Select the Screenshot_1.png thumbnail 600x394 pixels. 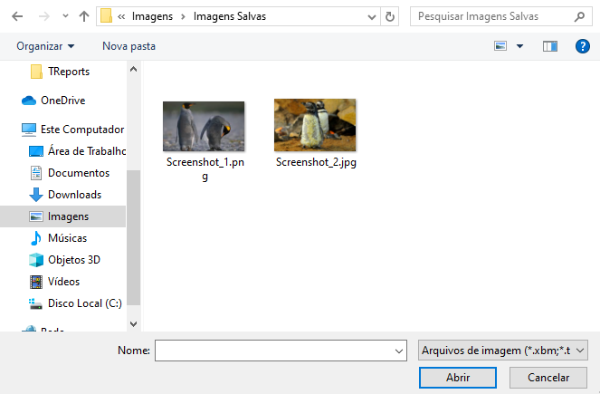click(x=204, y=126)
